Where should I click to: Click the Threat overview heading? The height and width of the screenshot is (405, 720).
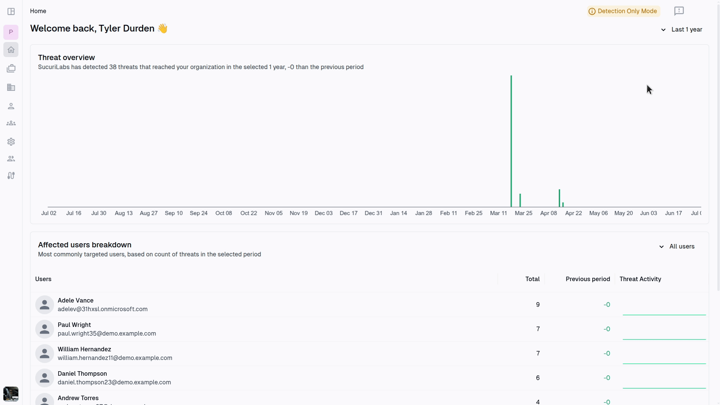pyautogui.click(x=66, y=57)
